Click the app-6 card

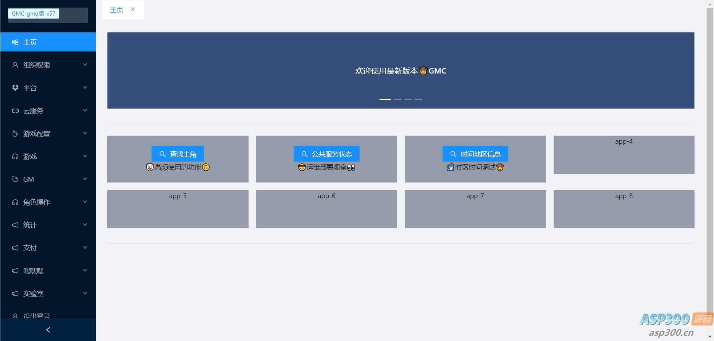pyautogui.click(x=326, y=209)
